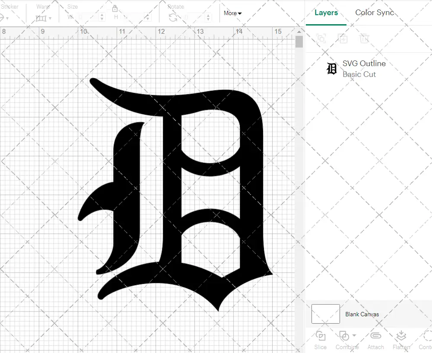The height and width of the screenshot is (353, 432).
Task: Click the Group icon in Layers panel
Action: click(321, 39)
